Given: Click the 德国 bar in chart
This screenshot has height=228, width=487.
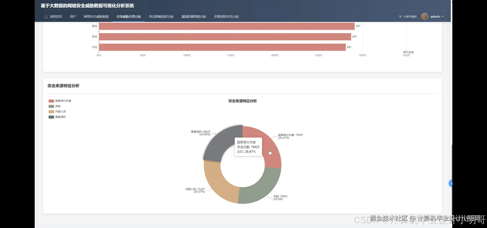Looking at the screenshot, I should pos(227,26).
